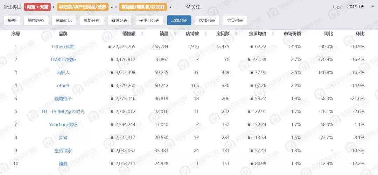The height and width of the screenshot is (175, 378).
Task: Click the 销售额 column header
Action: coord(129,34)
